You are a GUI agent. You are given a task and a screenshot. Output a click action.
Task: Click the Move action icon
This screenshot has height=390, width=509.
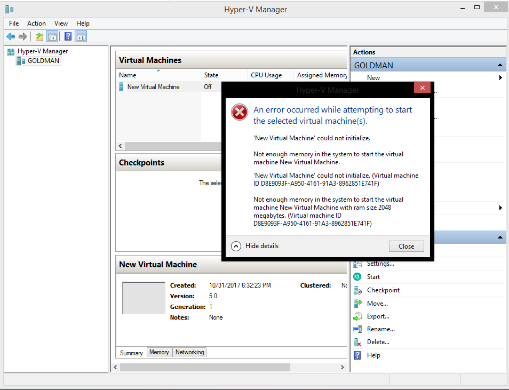[357, 303]
